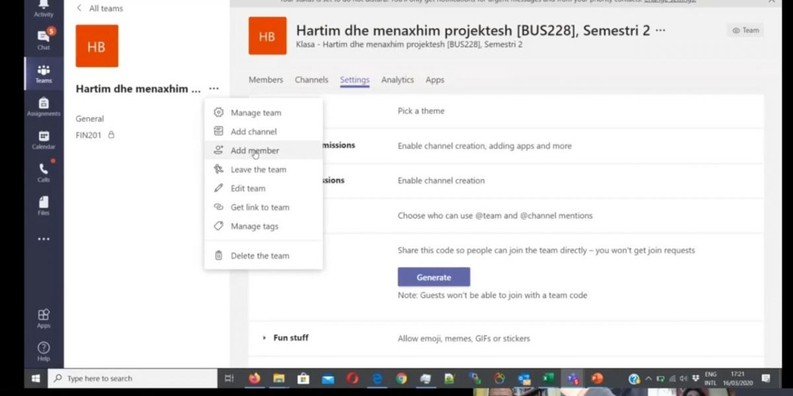Go back to All teams

click(x=100, y=9)
